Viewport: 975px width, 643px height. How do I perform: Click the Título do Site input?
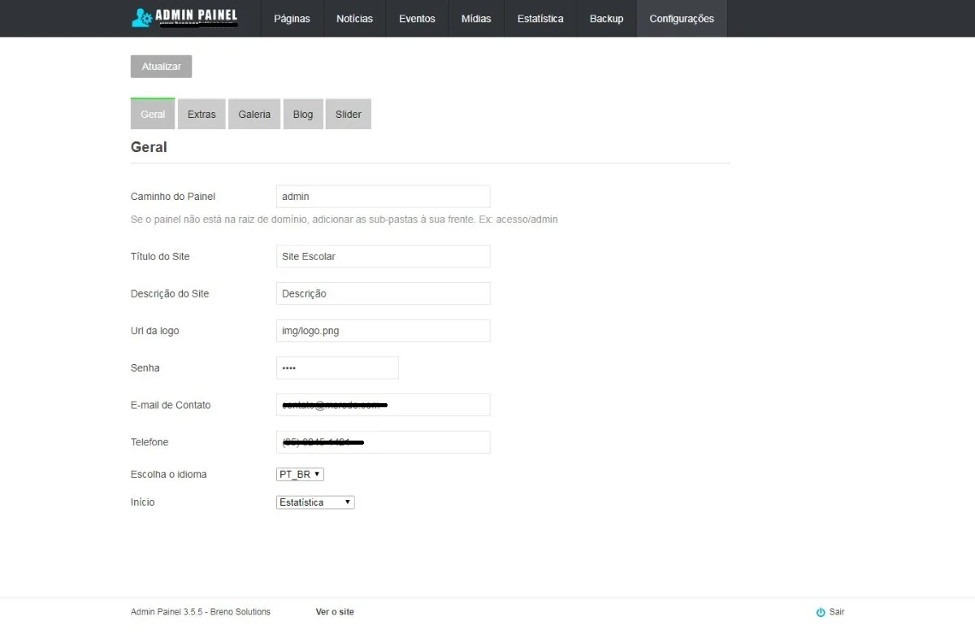click(x=383, y=256)
